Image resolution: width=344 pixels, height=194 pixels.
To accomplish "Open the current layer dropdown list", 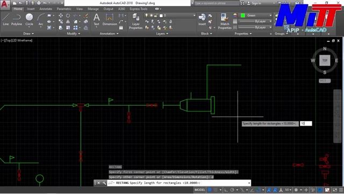I will pyautogui.click(x=194, y=16).
